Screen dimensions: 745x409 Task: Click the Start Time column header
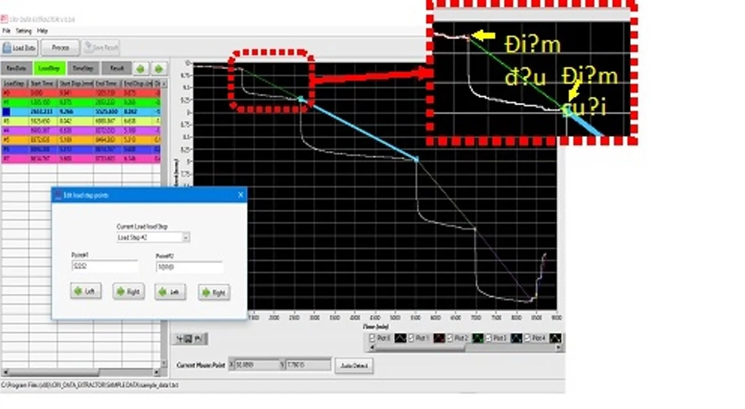click(x=43, y=83)
